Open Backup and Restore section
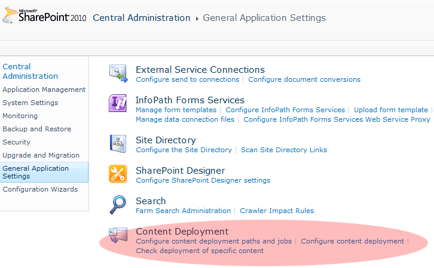This screenshot has height=268, width=434. pyautogui.click(x=37, y=129)
